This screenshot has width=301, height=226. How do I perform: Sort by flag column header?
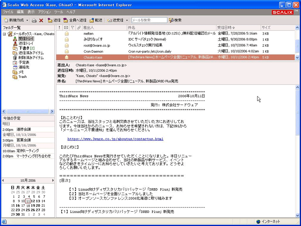pyautogui.click(x=73, y=28)
